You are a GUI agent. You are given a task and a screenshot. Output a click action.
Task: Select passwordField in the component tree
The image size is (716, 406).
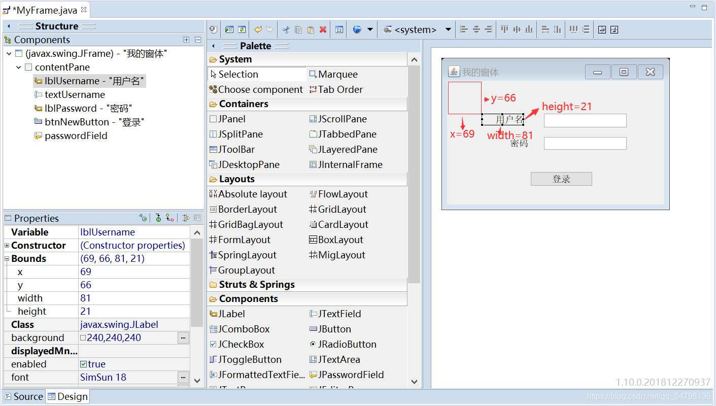[x=71, y=136]
